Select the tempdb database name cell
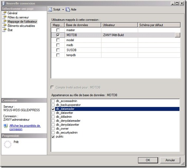Screen dimensions: 187x168 coord(83,55)
